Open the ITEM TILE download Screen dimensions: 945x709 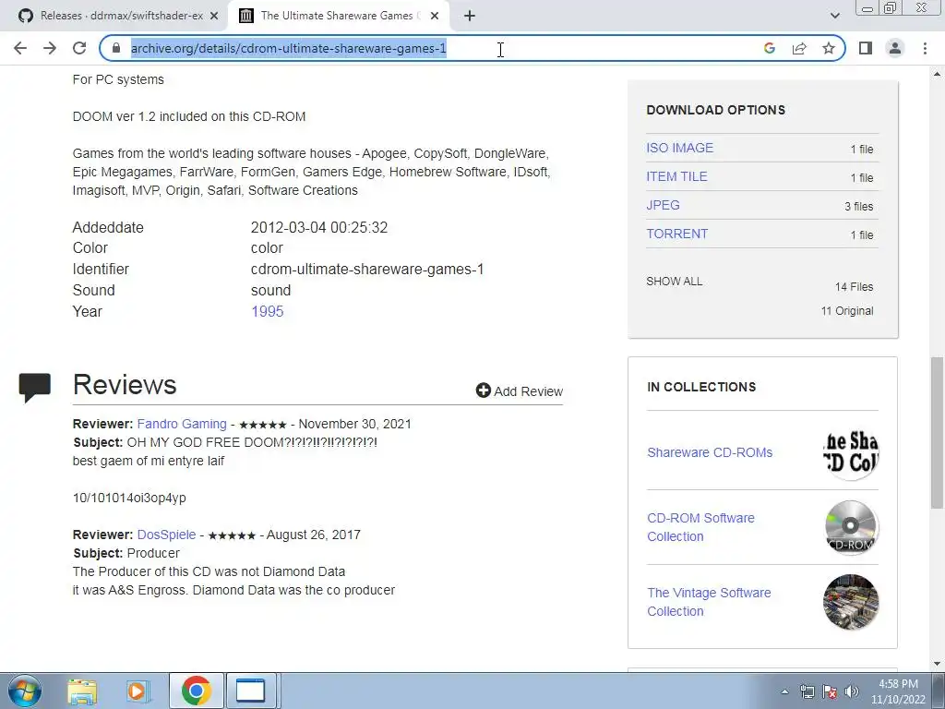[676, 176]
